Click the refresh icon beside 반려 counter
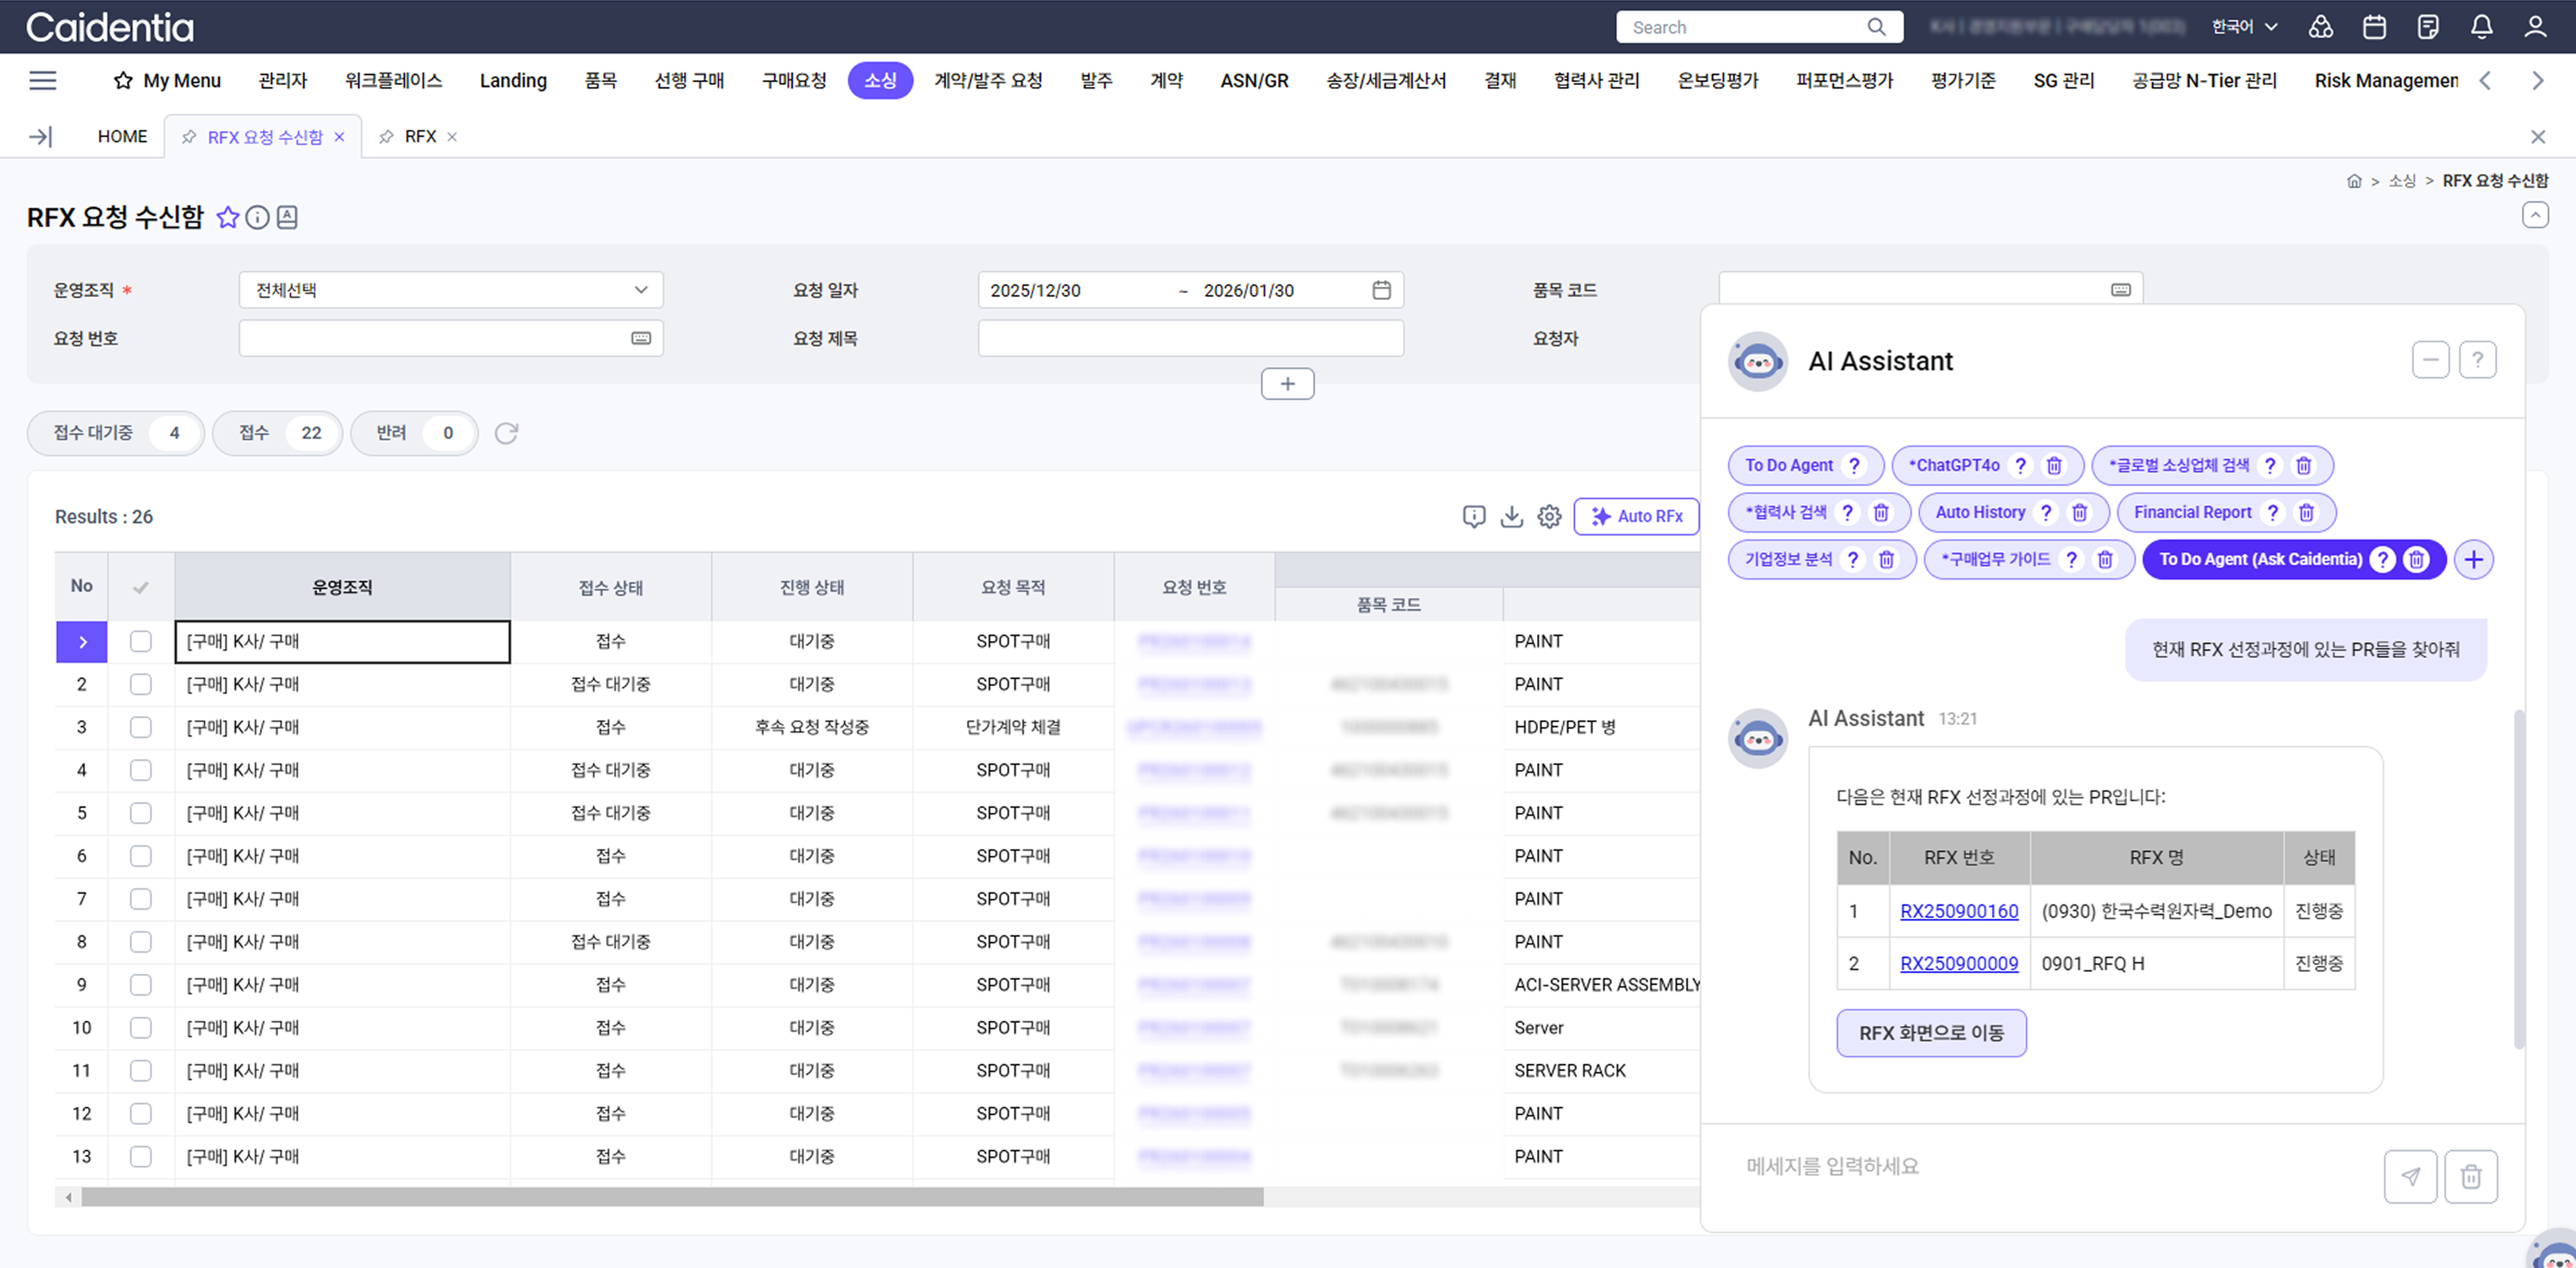This screenshot has width=2576, height=1268. coord(506,433)
